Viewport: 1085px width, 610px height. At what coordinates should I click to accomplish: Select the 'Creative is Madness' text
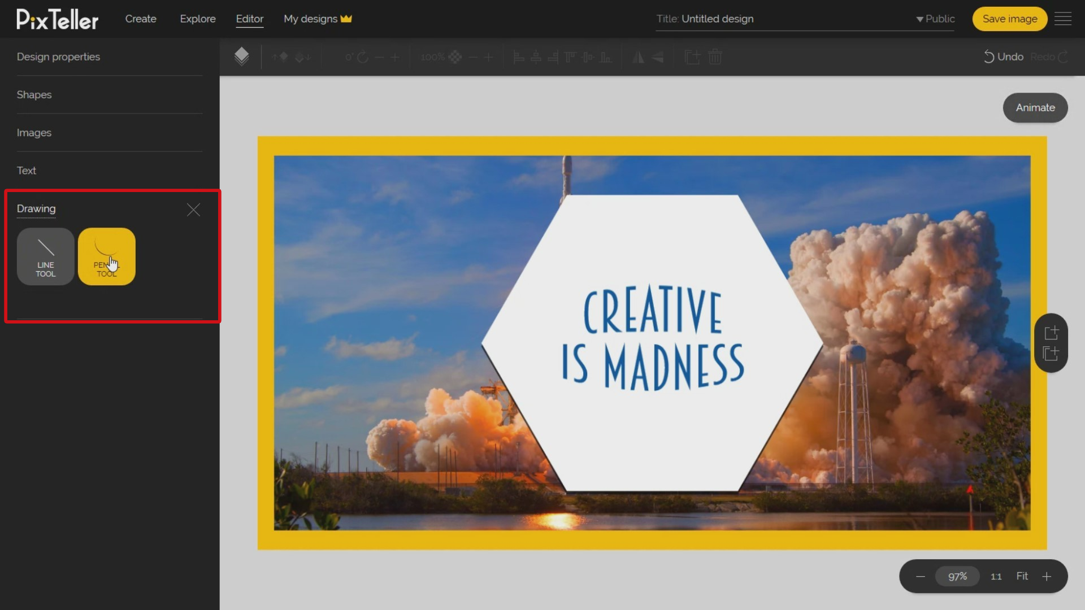click(x=653, y=338)
